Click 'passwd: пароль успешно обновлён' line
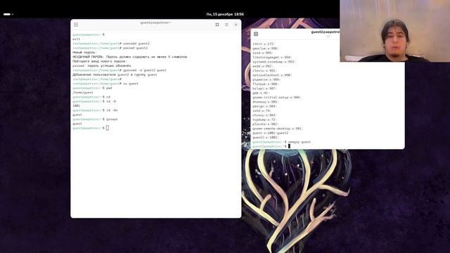Screen dimensions: 450x253 (101, 65)
